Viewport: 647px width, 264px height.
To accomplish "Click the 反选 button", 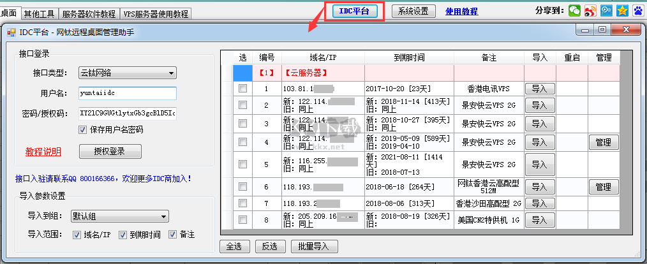I will click(270, 247).
